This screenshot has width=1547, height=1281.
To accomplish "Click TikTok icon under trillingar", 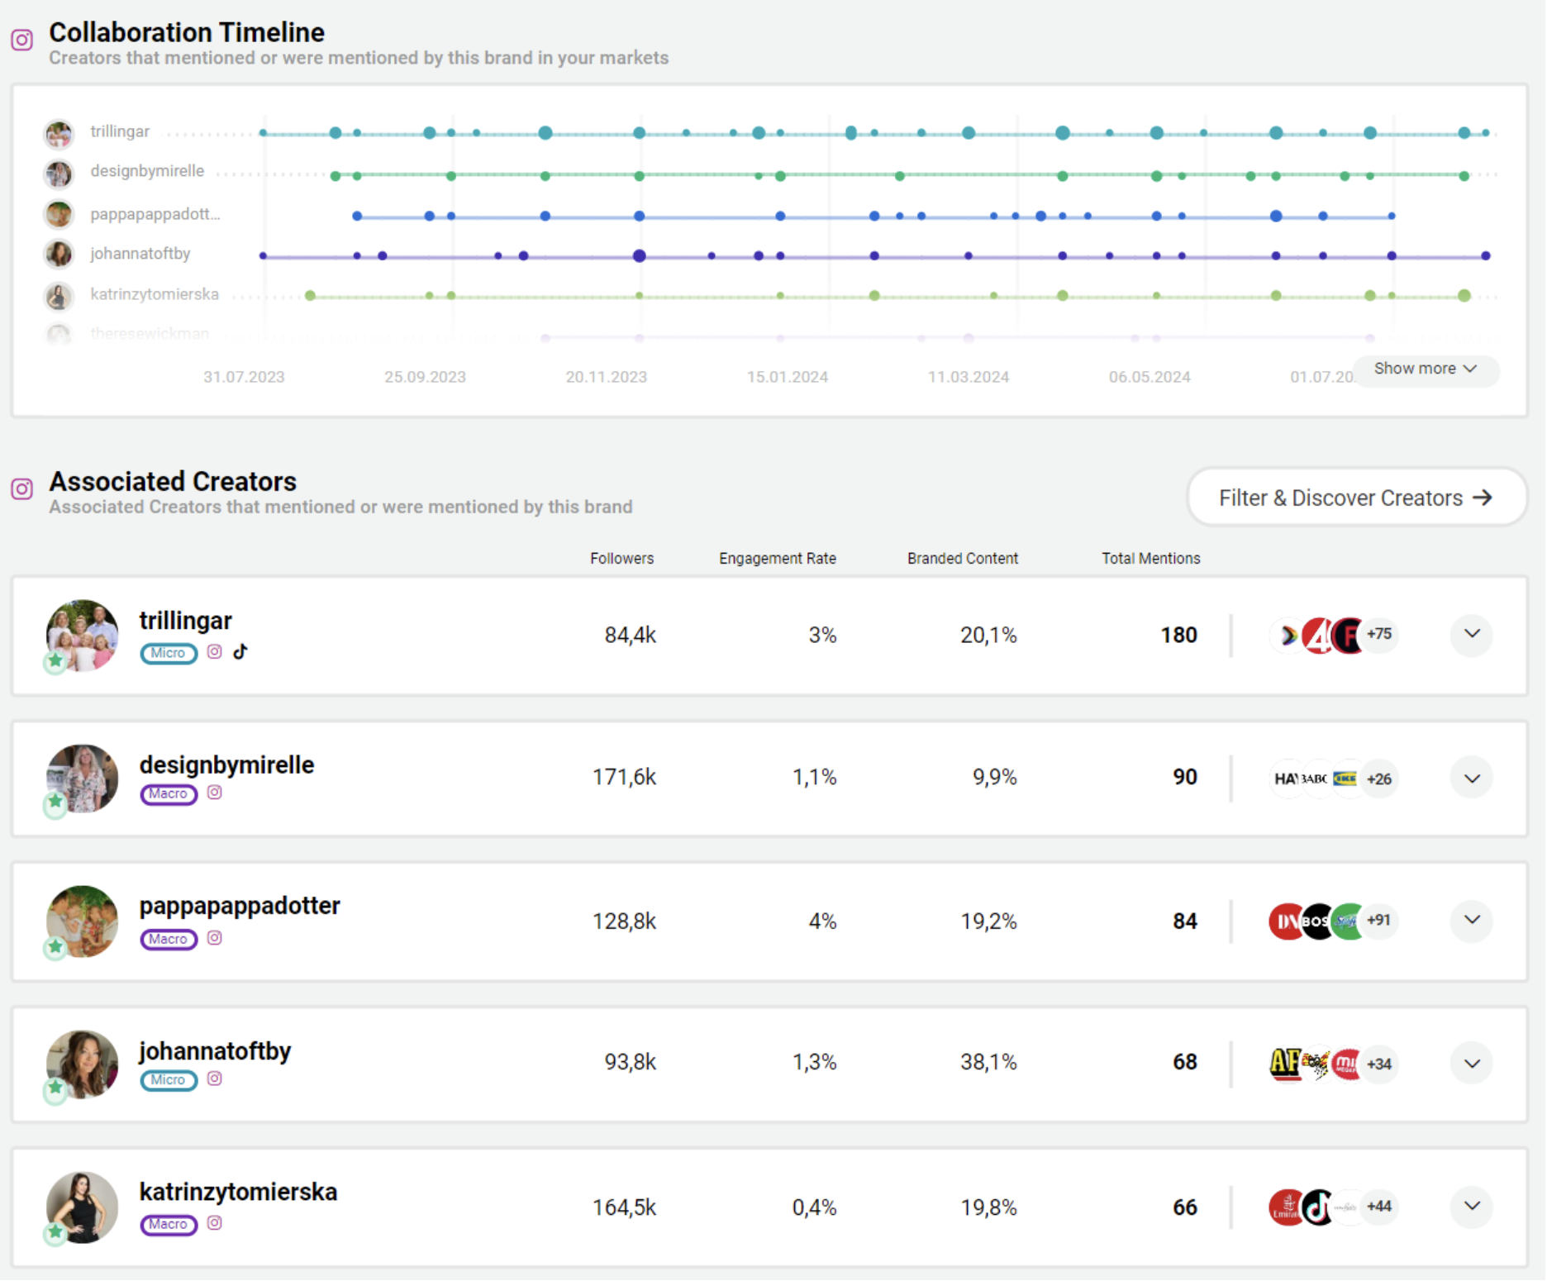I will point(240,651).
